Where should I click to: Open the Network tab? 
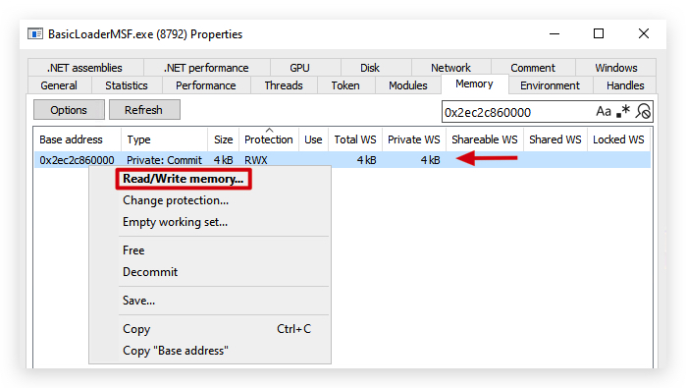pyautogui.click(x=450, y=68)
